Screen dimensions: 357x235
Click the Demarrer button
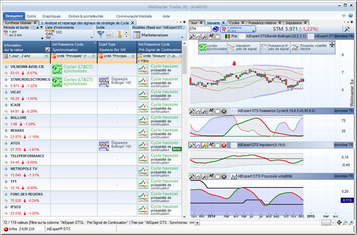coord(14,16)
